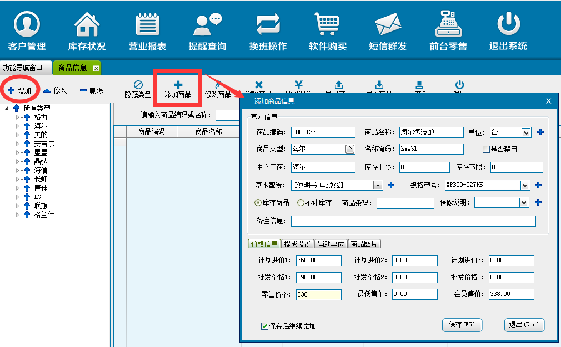Switch to the 商品图片 tab
The image size is (561, 347).
(x=365, y=244)
